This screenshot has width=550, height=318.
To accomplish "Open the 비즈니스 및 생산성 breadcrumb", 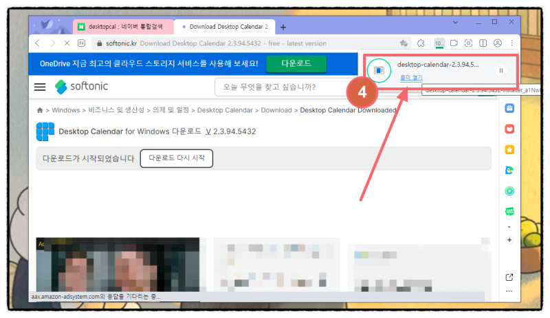I will (116, 110).
